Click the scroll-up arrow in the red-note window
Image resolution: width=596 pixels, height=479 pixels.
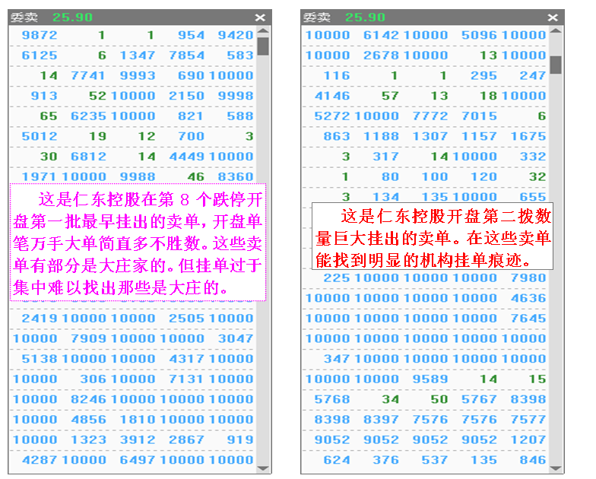556,31
